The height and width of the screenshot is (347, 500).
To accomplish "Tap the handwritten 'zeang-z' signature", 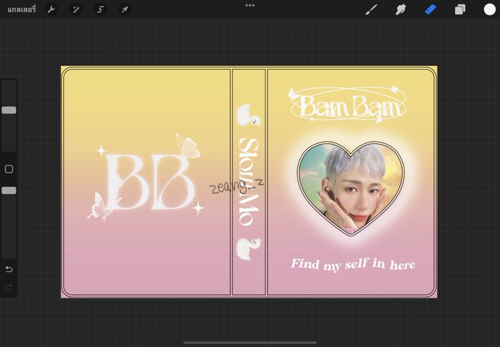I will point(237,186).
